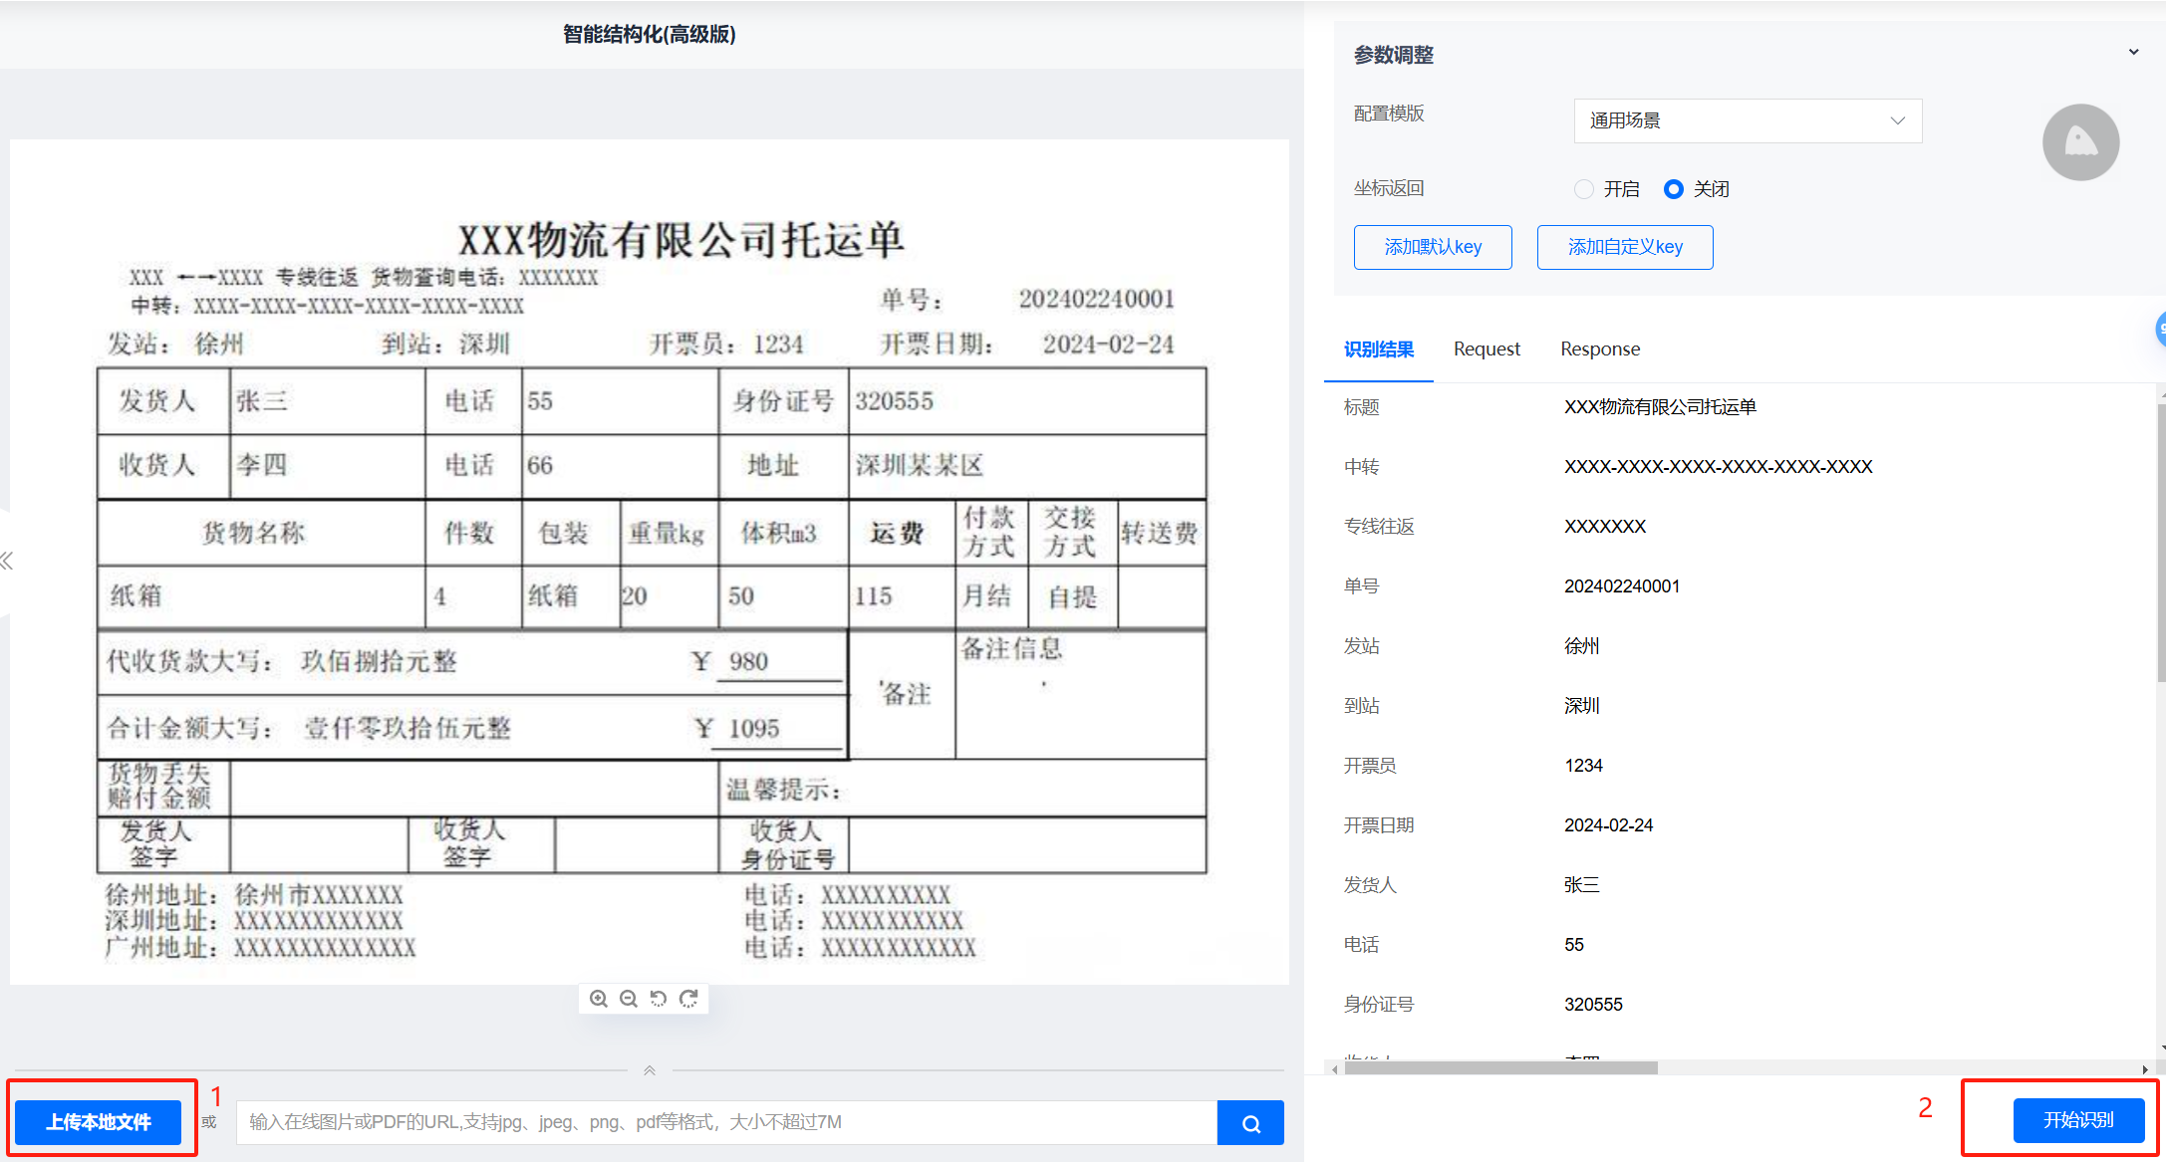
Task: Click the double-up chevron below the preview
Action: click(649, 1070)
